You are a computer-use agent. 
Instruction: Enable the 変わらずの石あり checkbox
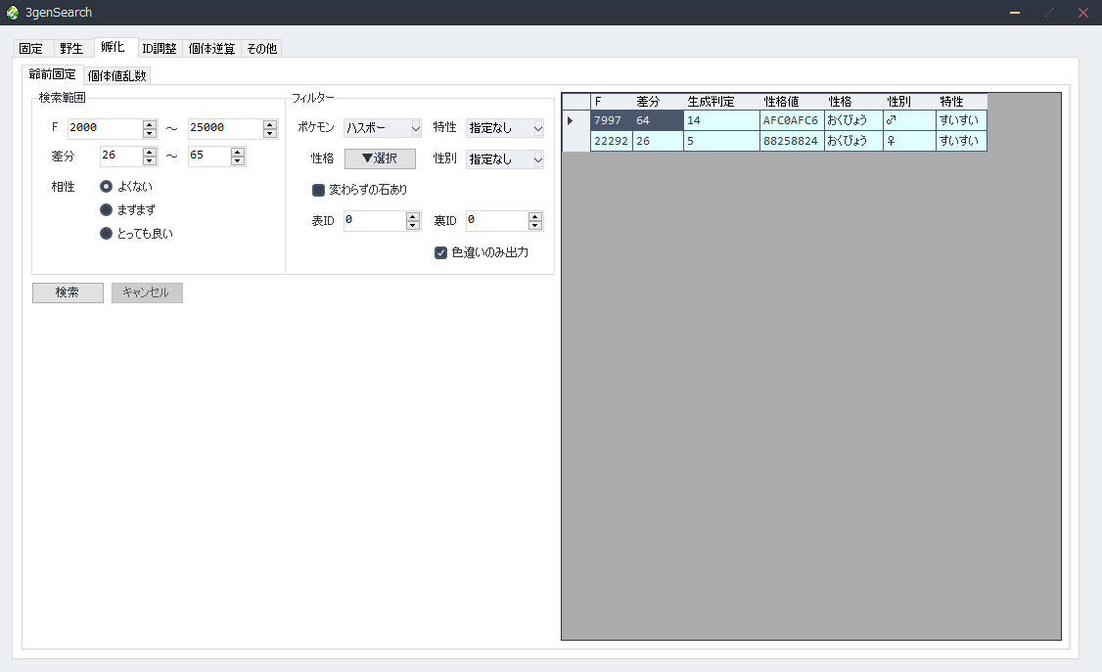318,190
